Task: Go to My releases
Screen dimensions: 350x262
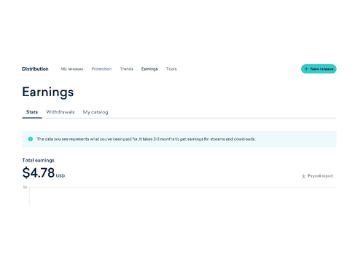Action: [x=72, y=69]
